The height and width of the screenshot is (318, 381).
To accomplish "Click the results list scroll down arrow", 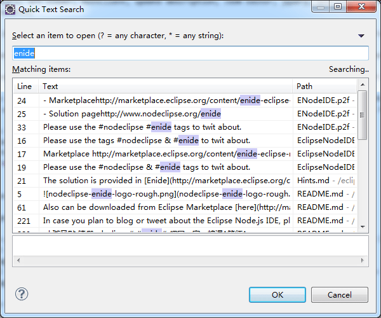I will 363,227.
